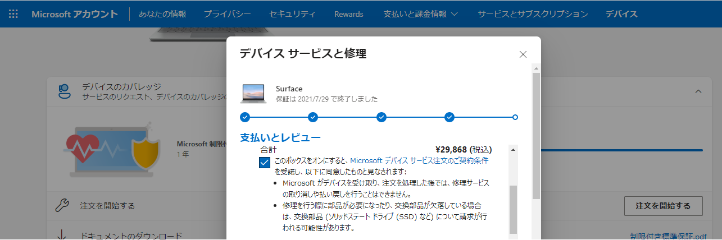
Task: Select the Rewards tab
Action: (x=348, y=13)
